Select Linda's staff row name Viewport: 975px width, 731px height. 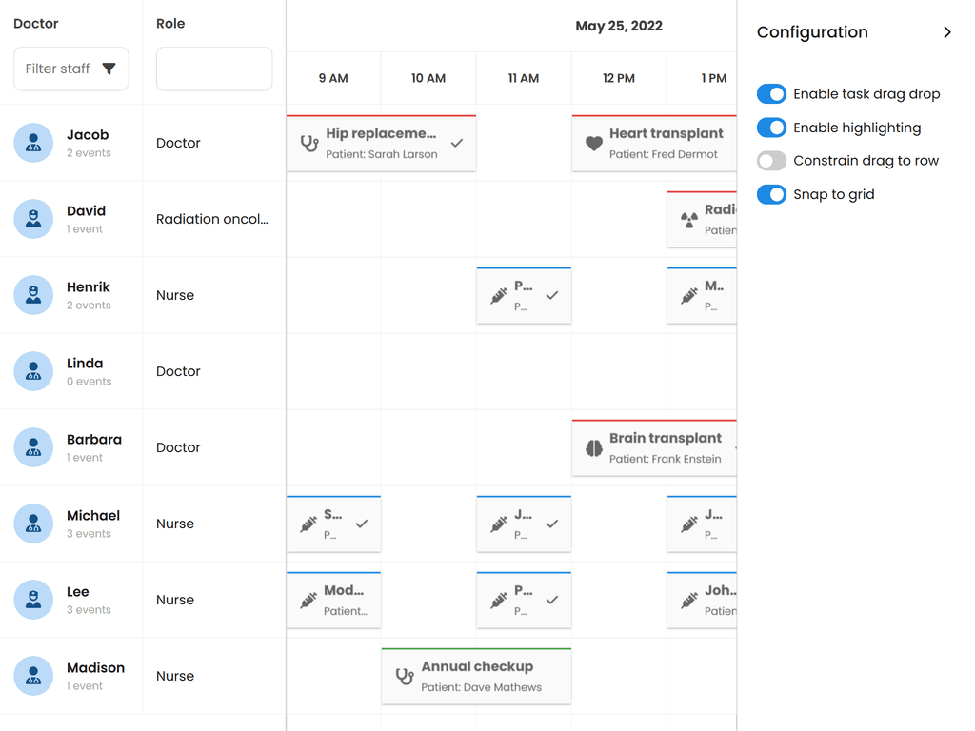85,364
